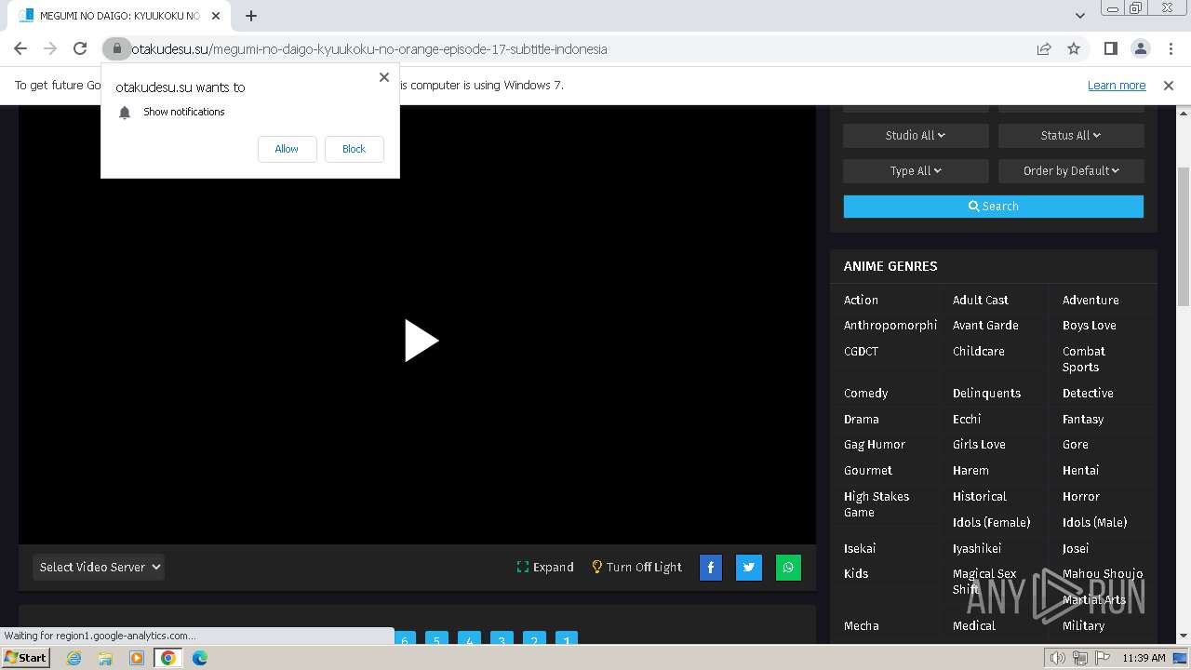1191x670 pixels.
Task: Open Internet Explorer from the taskbar
Action: tap(74, 658)
